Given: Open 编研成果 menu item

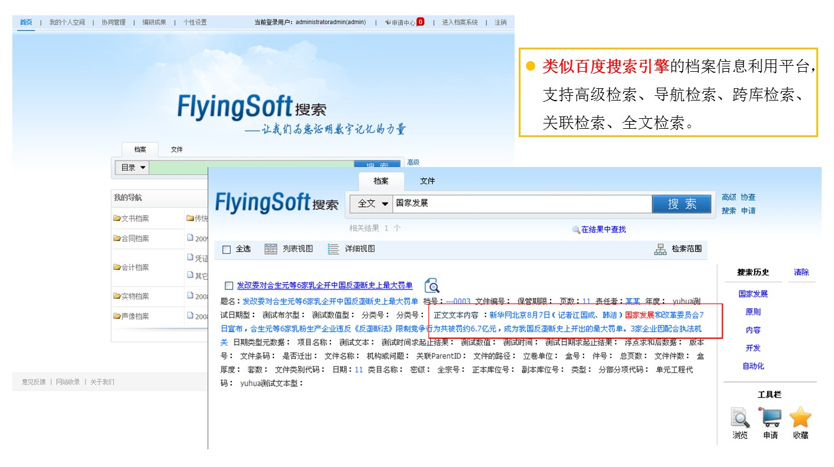Looking at the screenshot, I should click(x=154, y=22).
